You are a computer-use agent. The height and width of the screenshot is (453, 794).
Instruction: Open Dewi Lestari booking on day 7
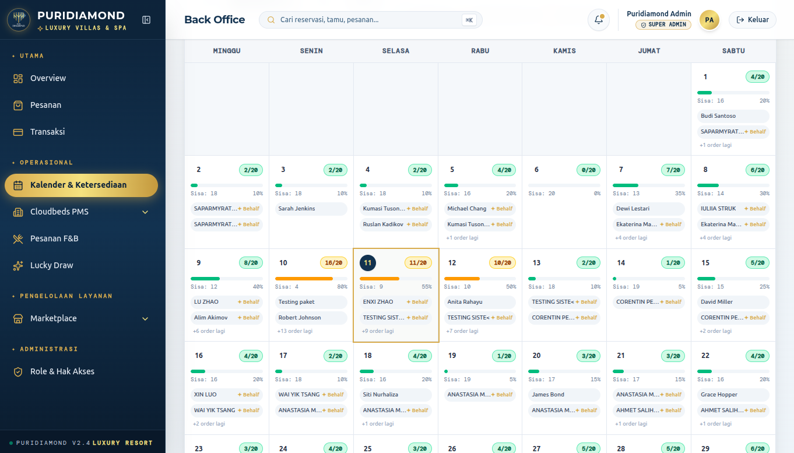point(649,209)
